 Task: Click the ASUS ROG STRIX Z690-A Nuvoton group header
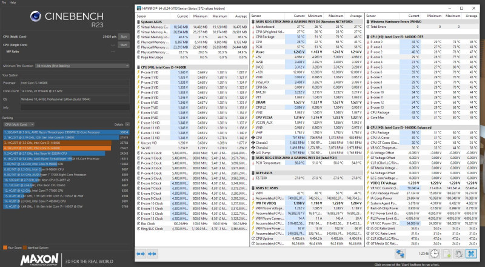point(307,22)
